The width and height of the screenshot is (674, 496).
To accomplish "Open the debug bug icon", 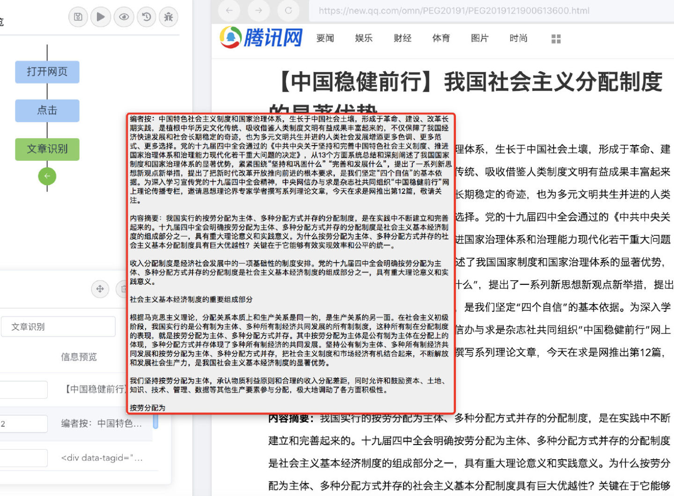I will [168, 17].
